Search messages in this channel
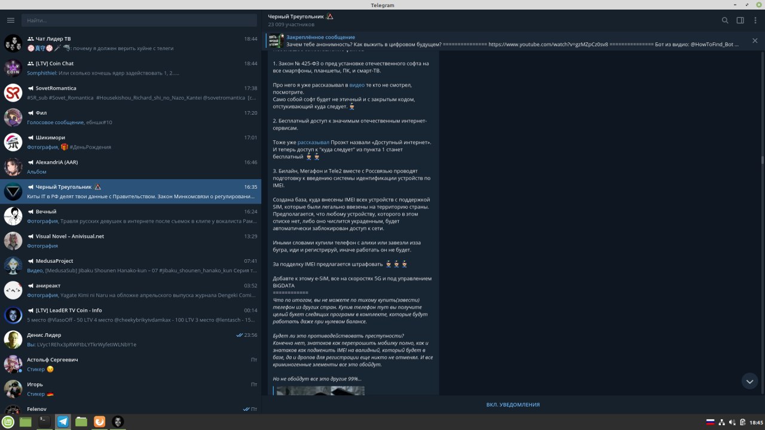Viewport: 765px width, 430px height. [725, 20]
